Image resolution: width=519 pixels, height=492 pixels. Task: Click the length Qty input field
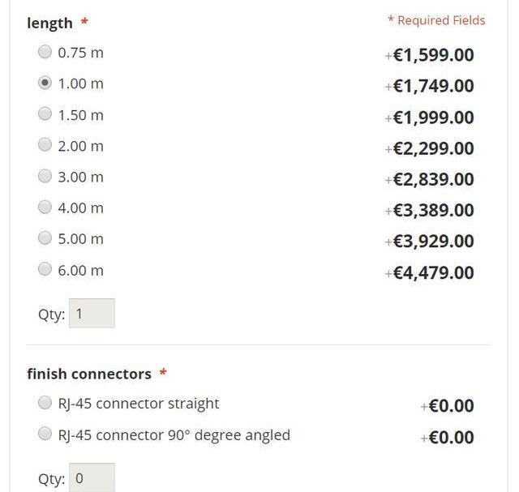(92, 314)
